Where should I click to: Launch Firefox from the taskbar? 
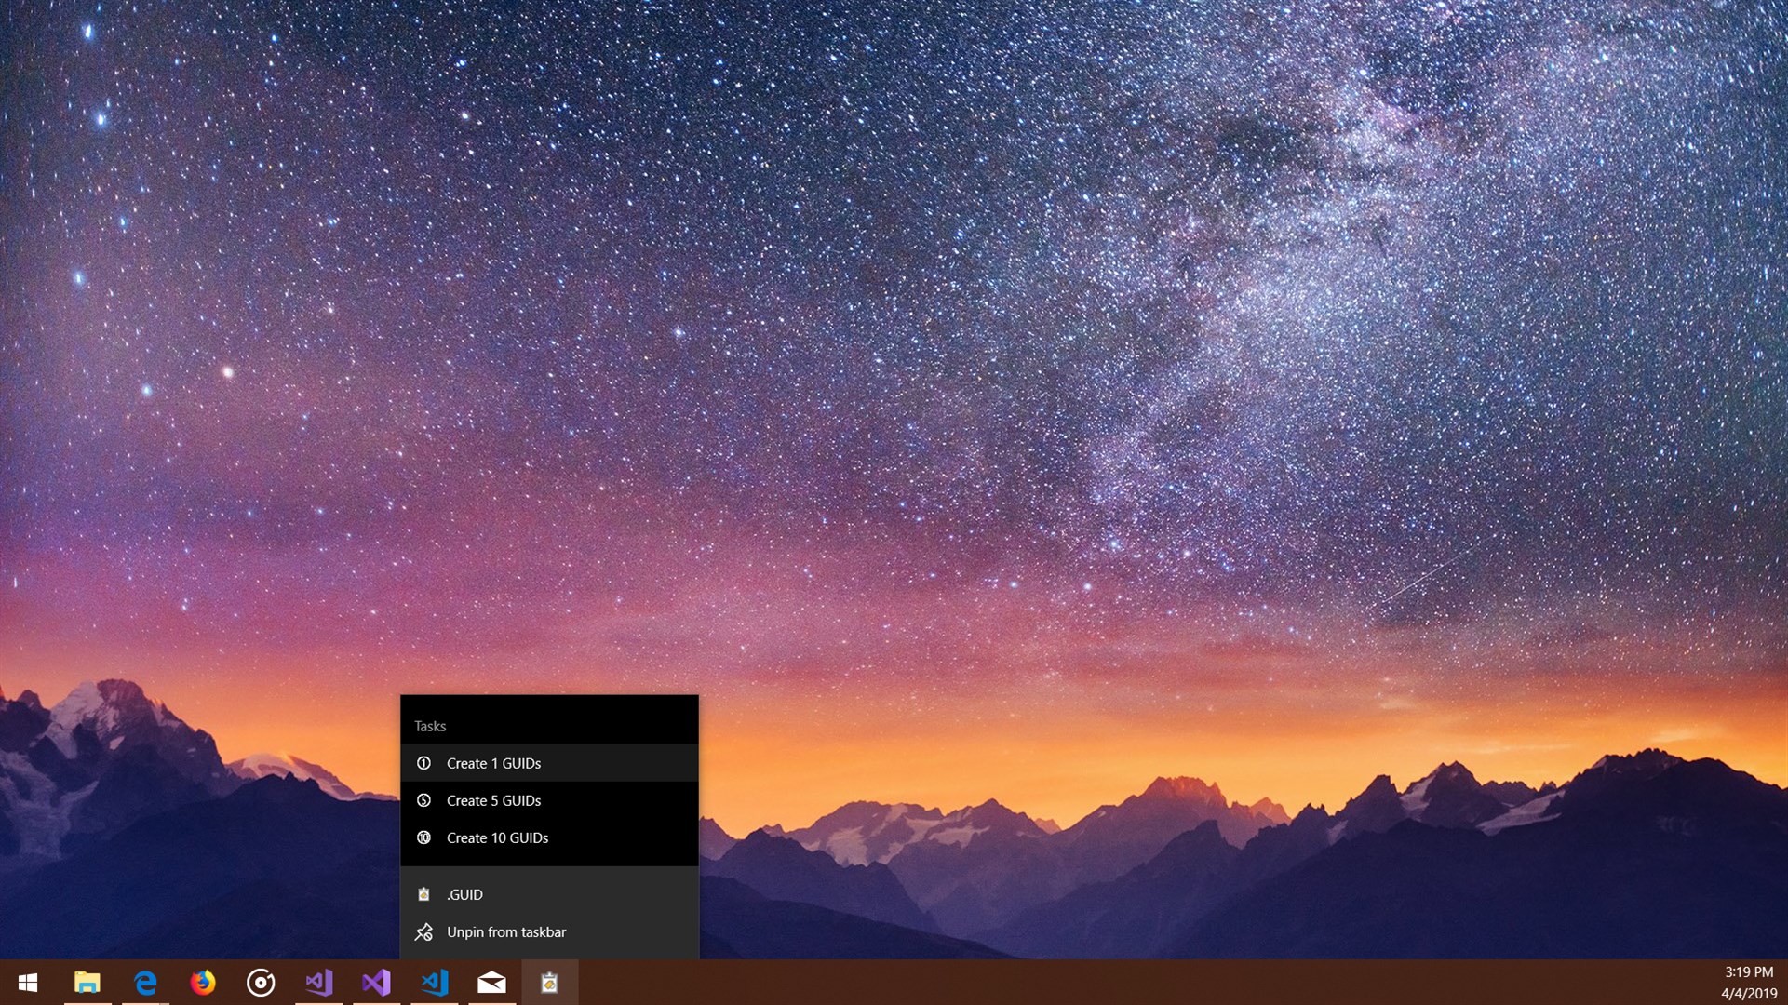[x=203, y=983]
